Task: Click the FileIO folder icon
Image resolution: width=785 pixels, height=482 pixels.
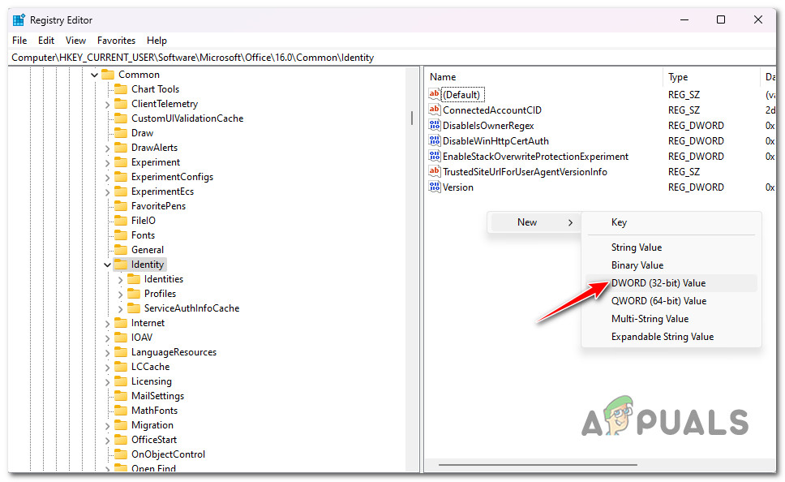Action: 121,221
